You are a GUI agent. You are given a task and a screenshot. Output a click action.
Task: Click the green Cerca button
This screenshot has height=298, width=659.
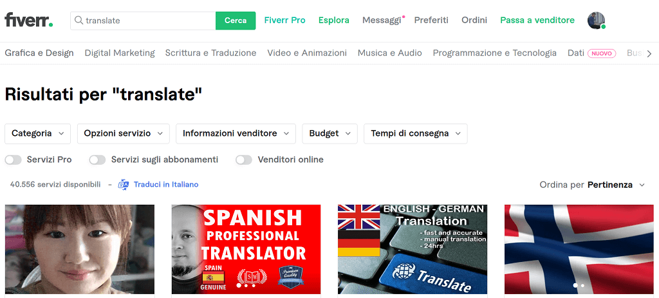[x=236, y=21]
